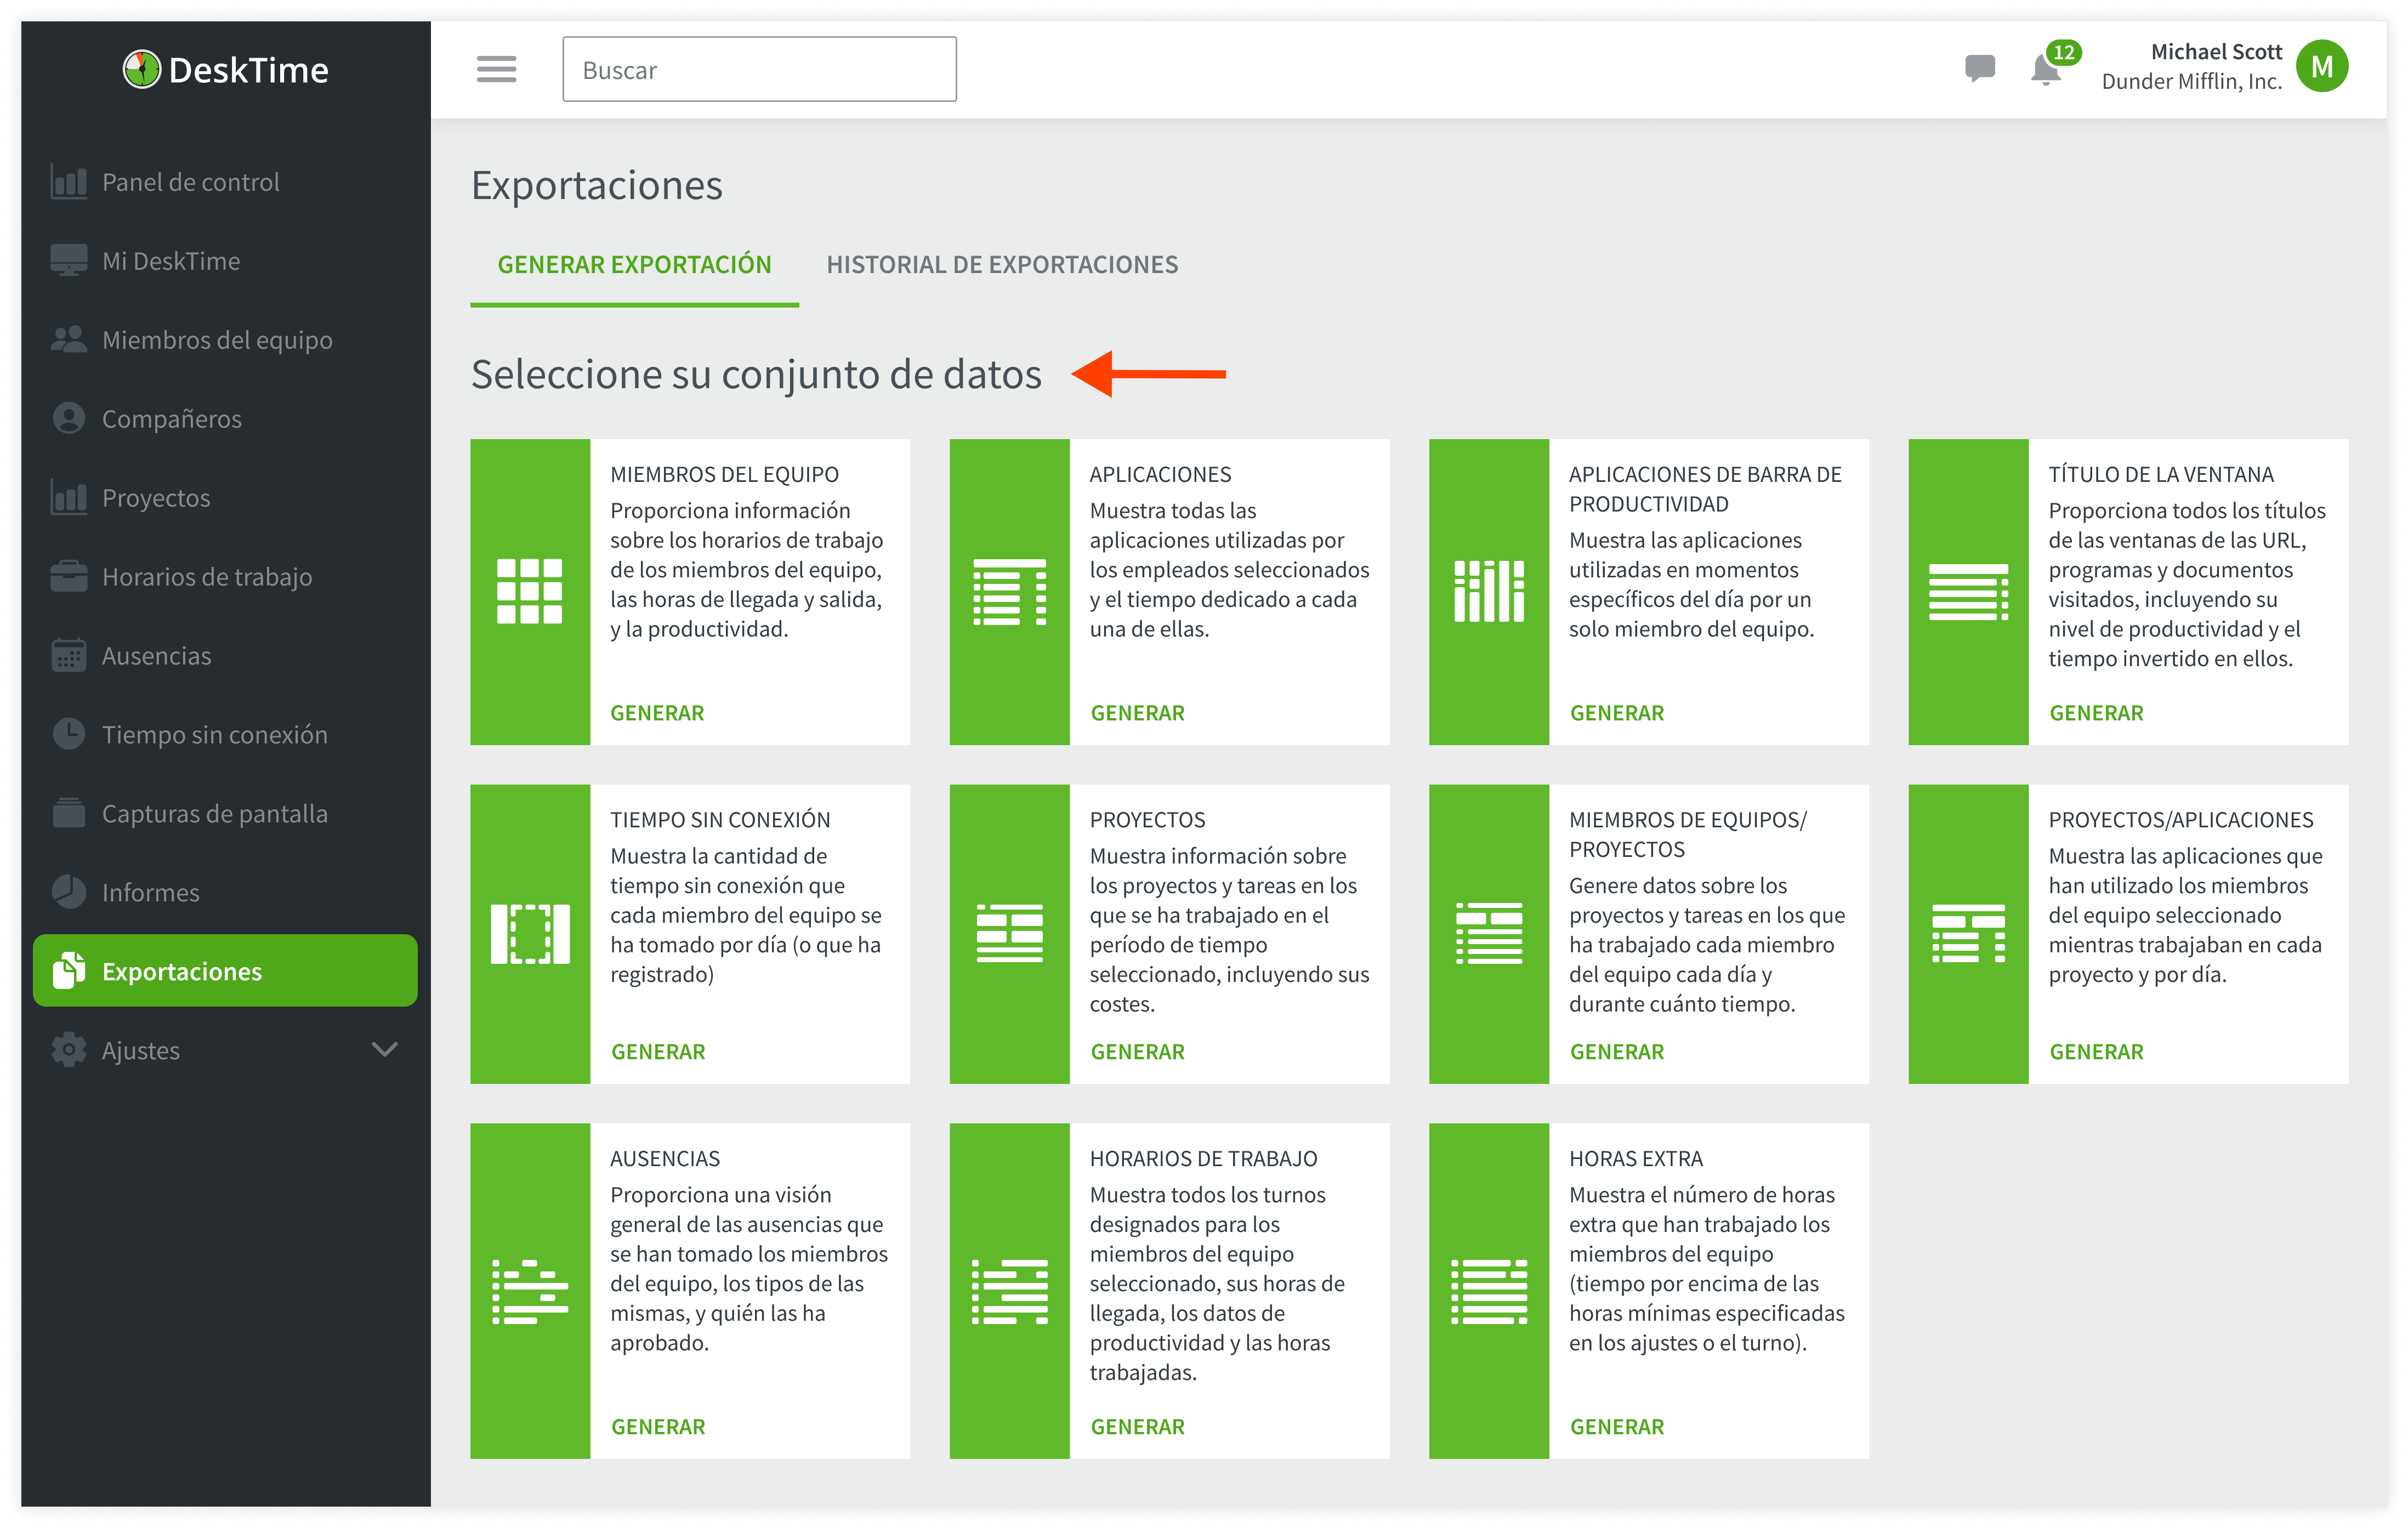Viewport: 2408px width, 1528px height.
Task: Click the DeskTime logo
Action: point(225,69)
